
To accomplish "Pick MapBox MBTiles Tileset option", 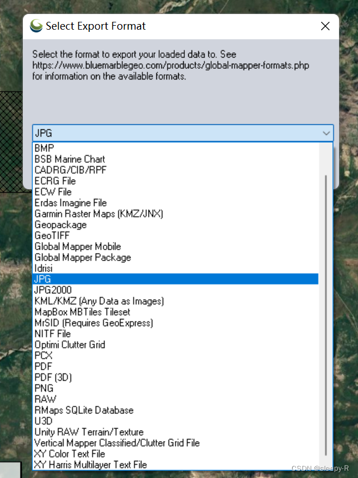I will 175,312.
